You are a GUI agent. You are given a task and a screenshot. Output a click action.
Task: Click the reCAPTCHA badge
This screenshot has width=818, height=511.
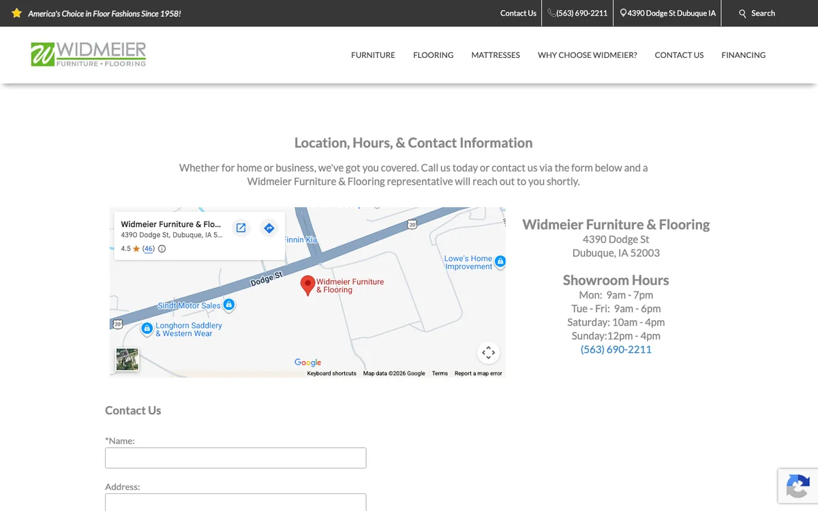click(798, 486)
